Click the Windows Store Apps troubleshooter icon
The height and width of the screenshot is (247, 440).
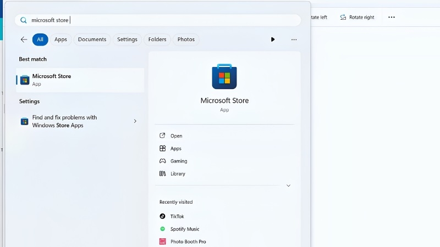(x=24, y=121)
